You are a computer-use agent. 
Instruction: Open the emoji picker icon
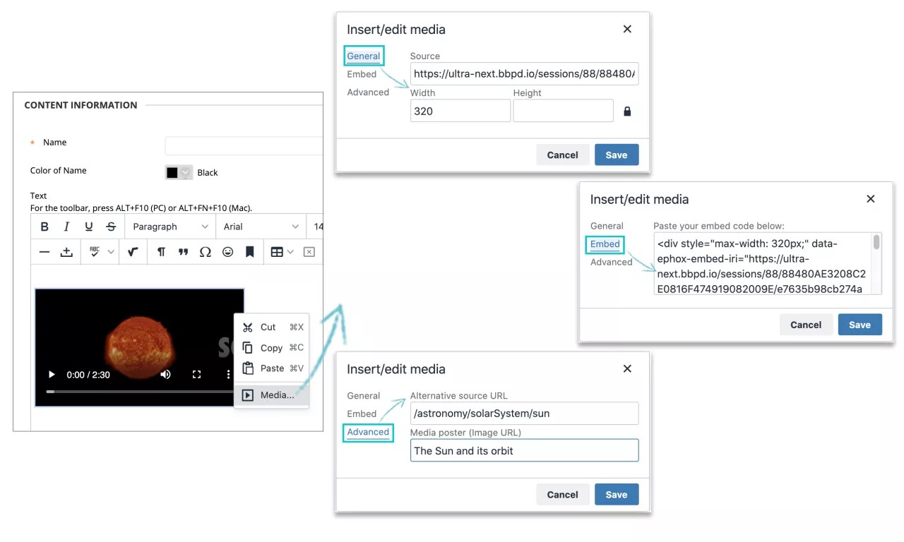click(227, 252)
